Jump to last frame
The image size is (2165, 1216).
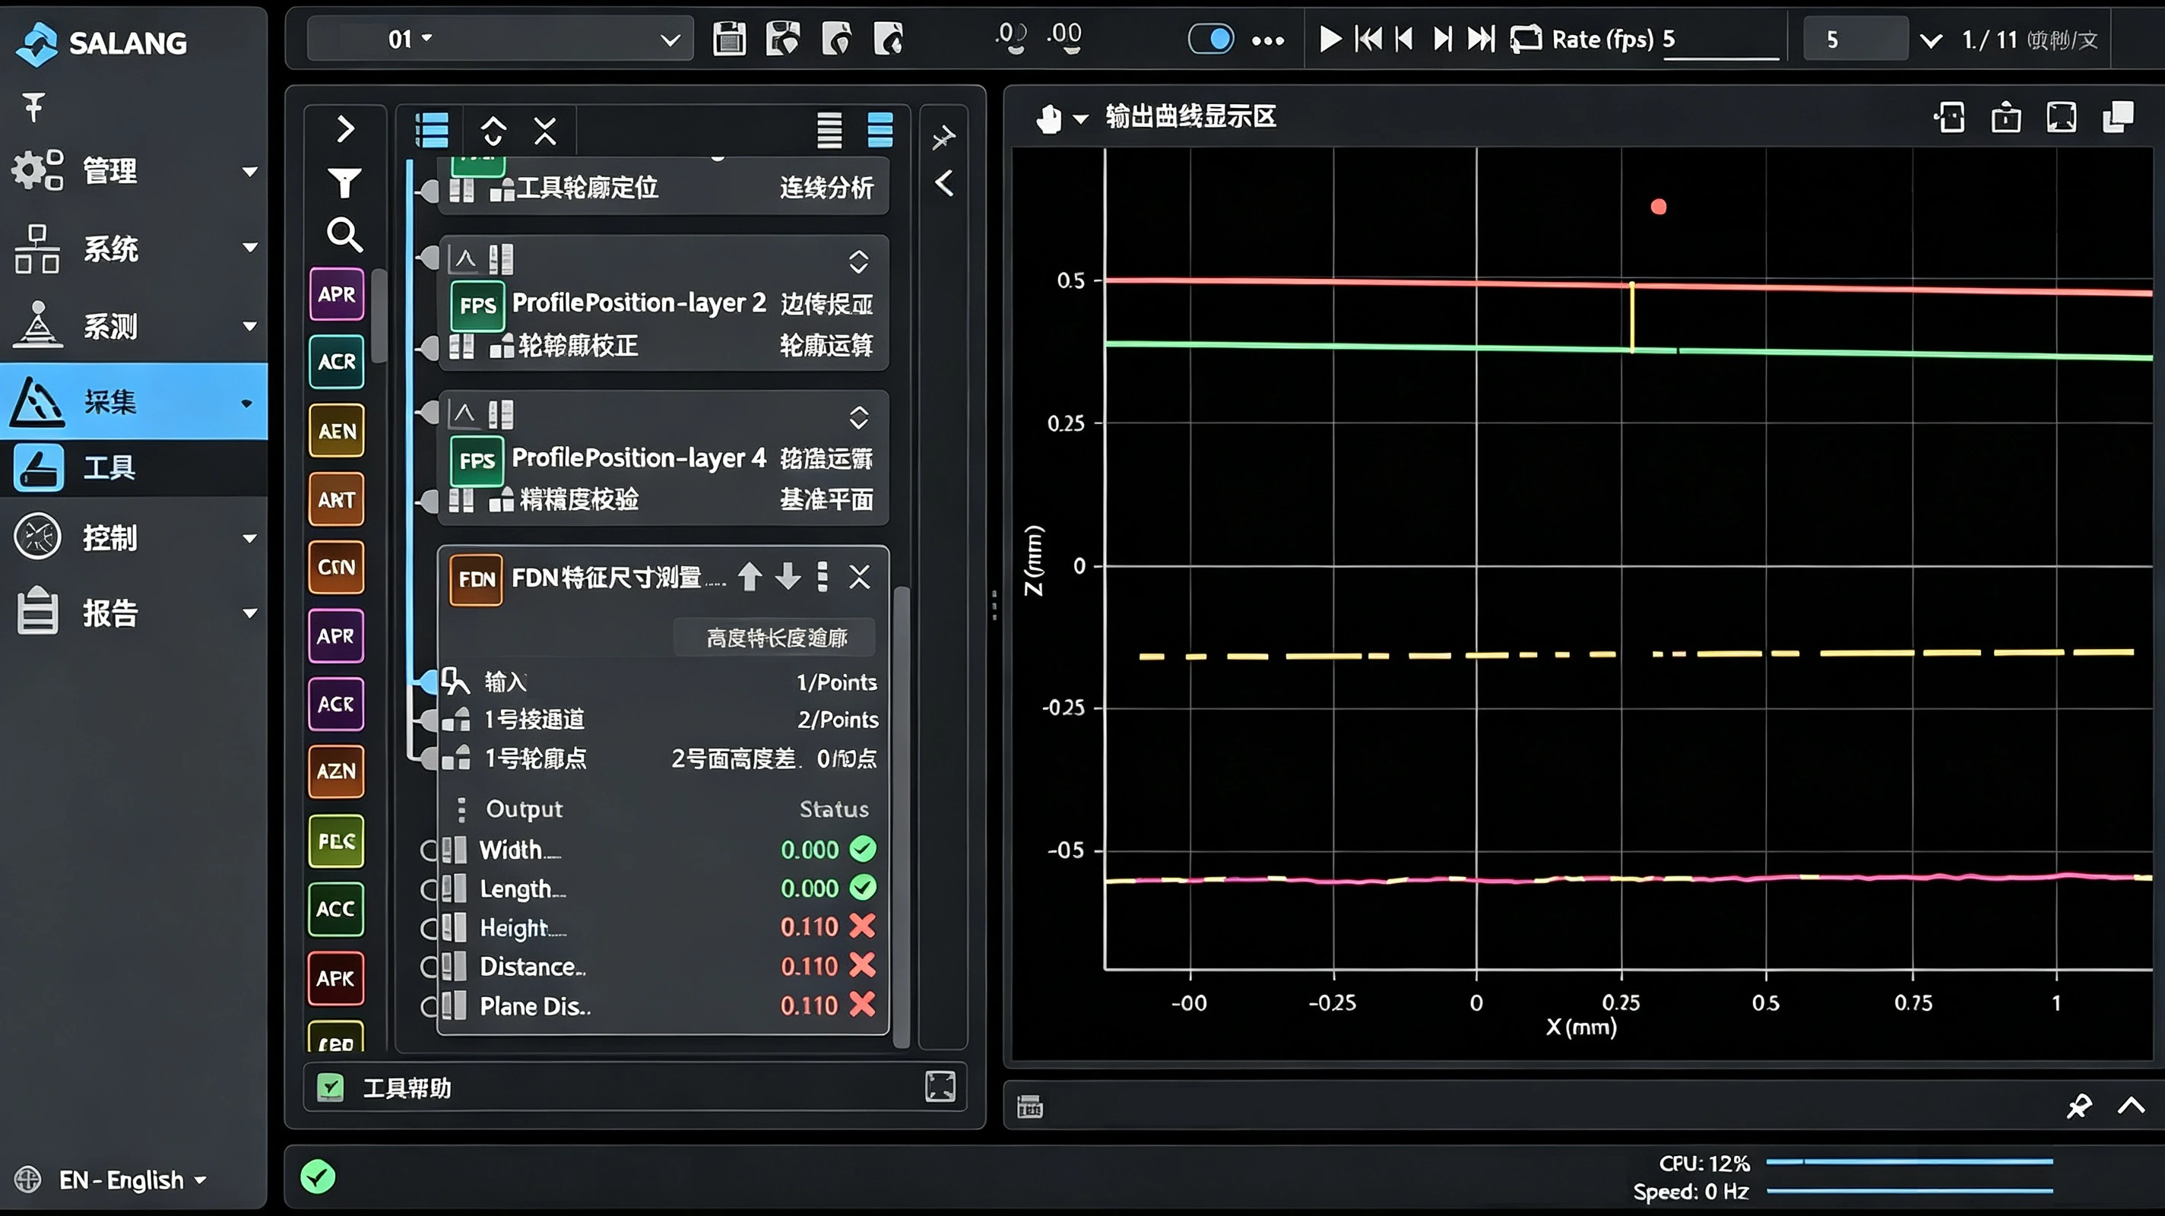pyautogui.click(x=1481, y=39)
